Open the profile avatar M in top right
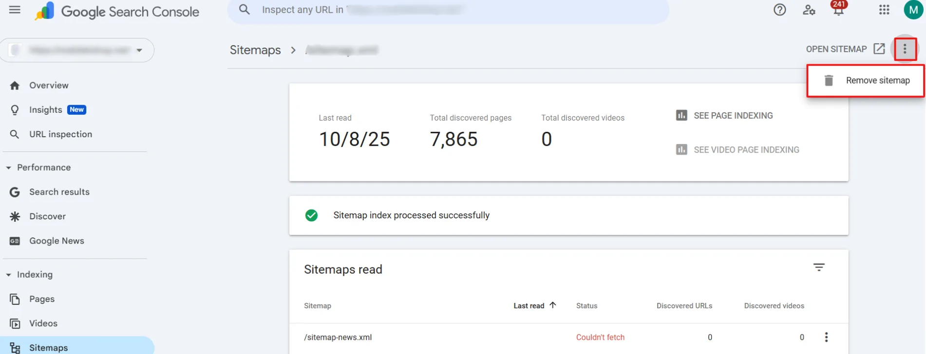Screen dimensions: 926x354 pyautogui.click(x=913, y=9)
